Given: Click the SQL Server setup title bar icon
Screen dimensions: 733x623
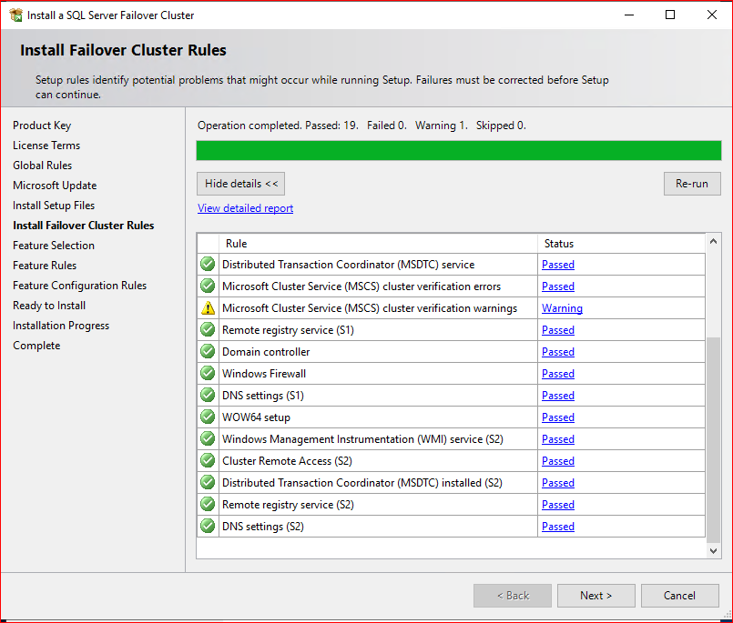Looking at the screenshot, I should pyautogui.click(x=15, y=15).
